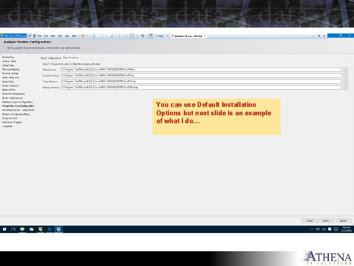
Task: Open the dropdown arrow beside pause button
Action: (x=87, y=36)
